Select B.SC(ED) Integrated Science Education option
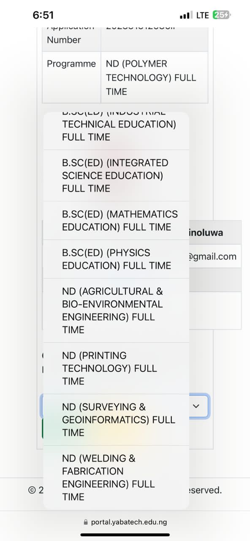This screenshot has width=250, height=541. pyautogui.click(x=116, y=175)
